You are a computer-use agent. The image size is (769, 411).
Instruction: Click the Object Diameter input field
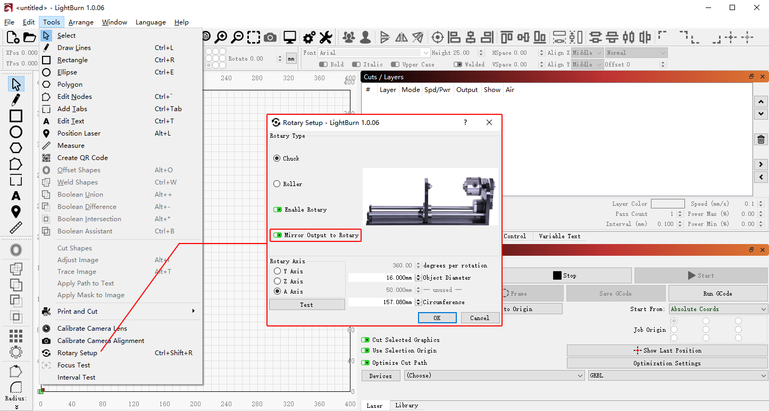(x=381, y=278)
